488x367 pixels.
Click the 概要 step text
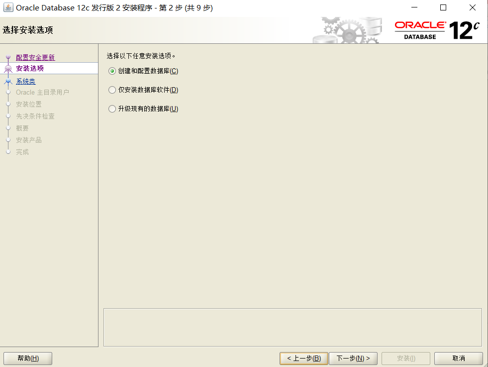coord(22,128)
